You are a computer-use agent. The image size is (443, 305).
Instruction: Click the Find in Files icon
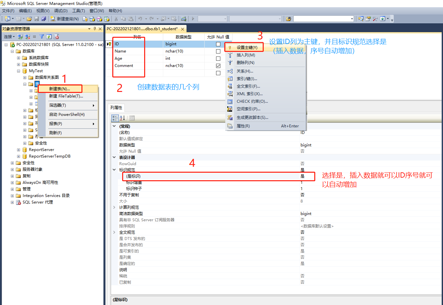pos(289,19)
